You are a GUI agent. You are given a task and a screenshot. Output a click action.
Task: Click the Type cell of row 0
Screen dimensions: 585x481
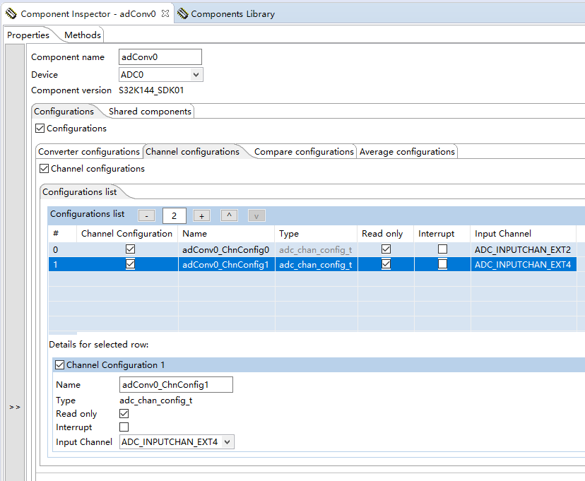[316, 249]
